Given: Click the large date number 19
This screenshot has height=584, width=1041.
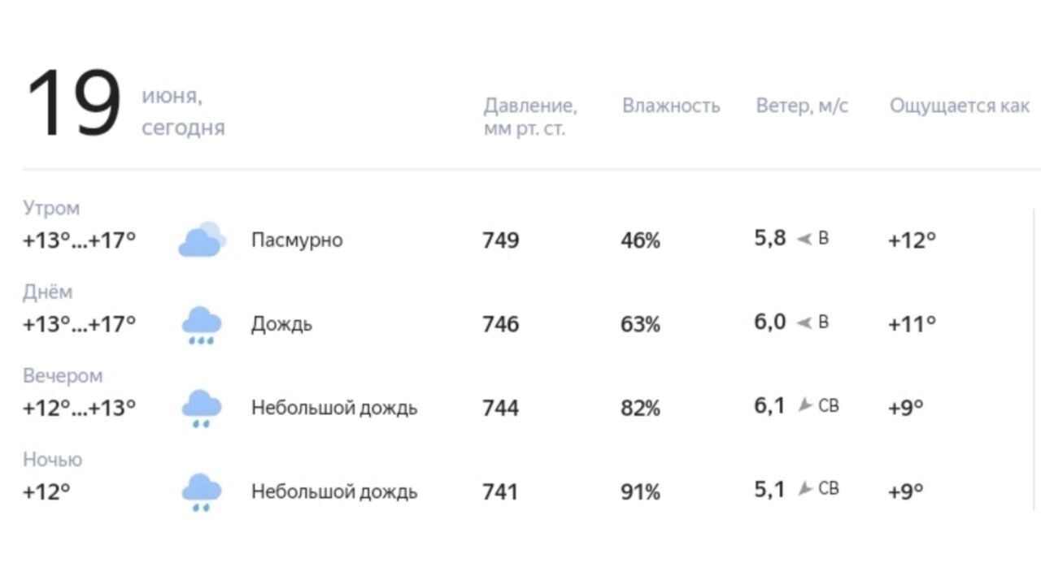Looking at the screenshot, I should [x=74, y=103].
